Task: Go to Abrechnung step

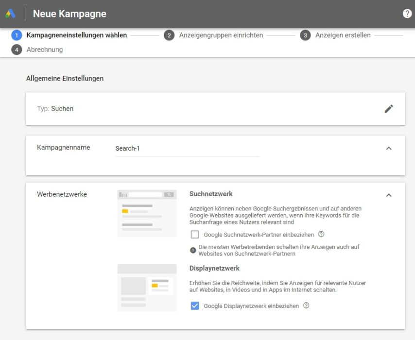Action: [45, 50]
